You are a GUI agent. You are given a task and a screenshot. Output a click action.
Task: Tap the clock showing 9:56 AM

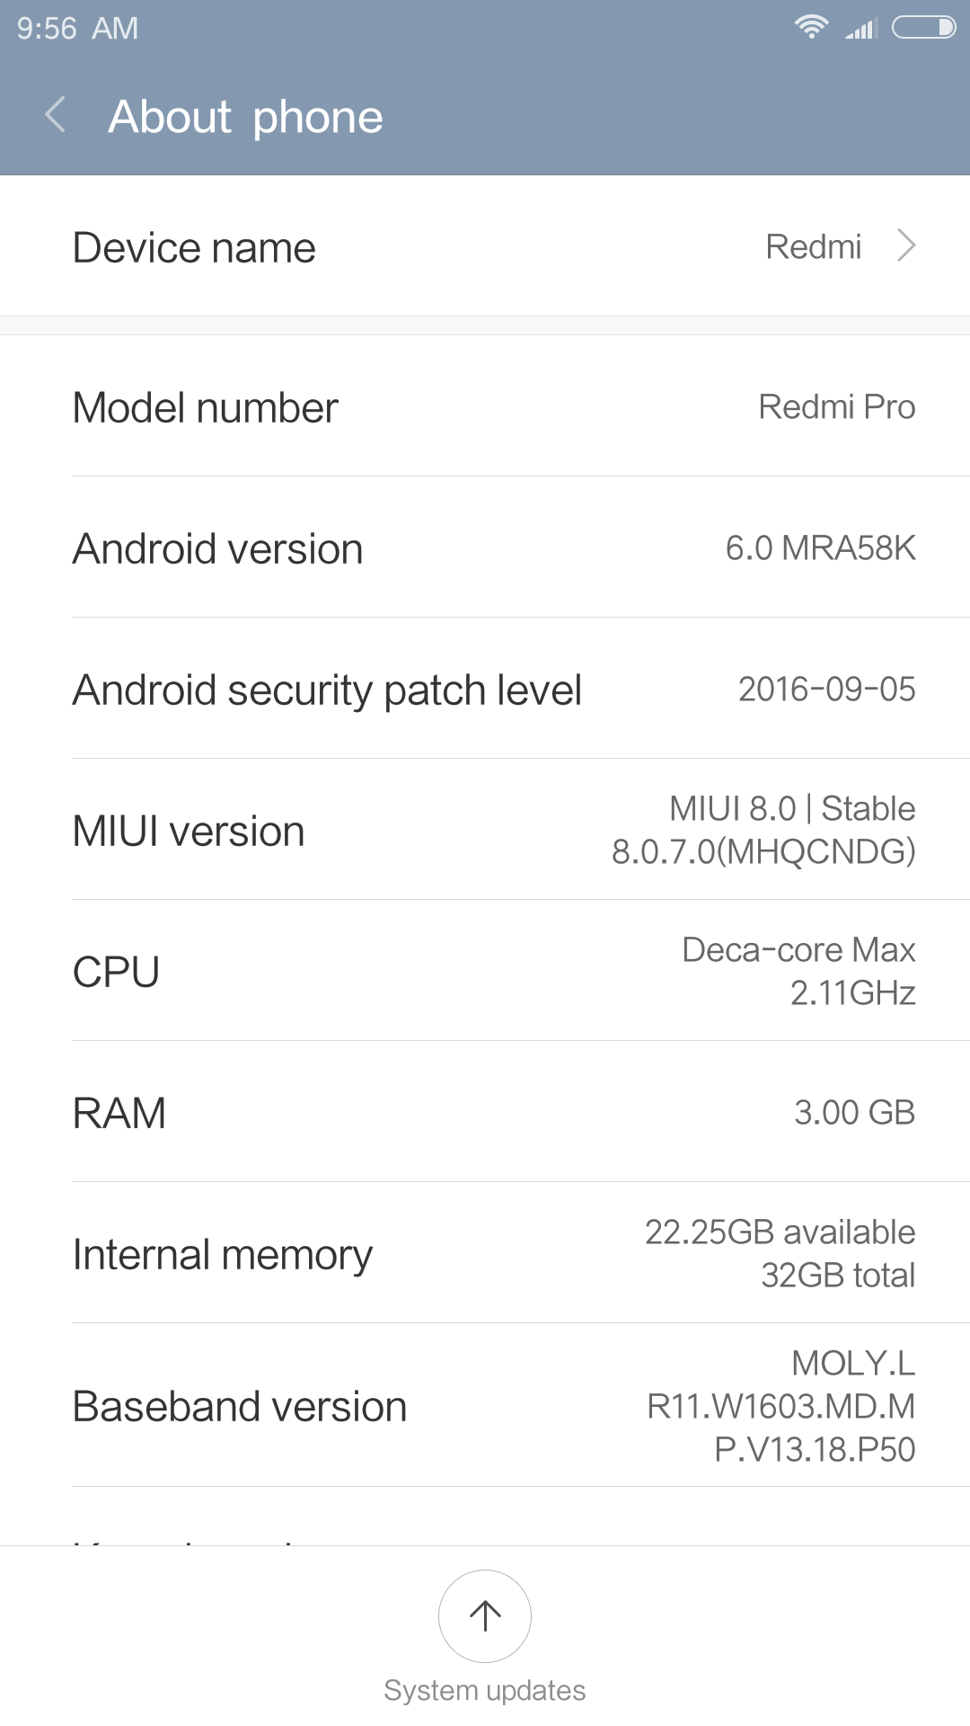coord(77,29)
